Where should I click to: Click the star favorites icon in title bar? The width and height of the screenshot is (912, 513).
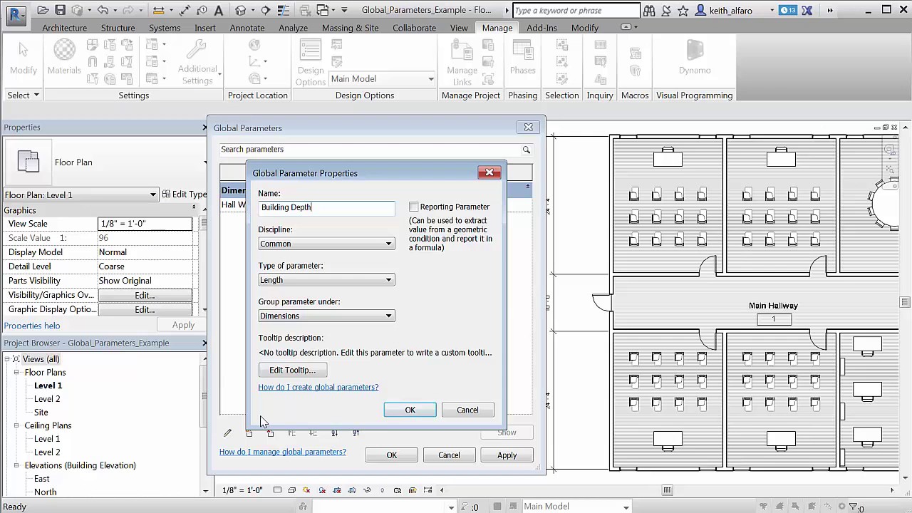click(x=683, y=11)
